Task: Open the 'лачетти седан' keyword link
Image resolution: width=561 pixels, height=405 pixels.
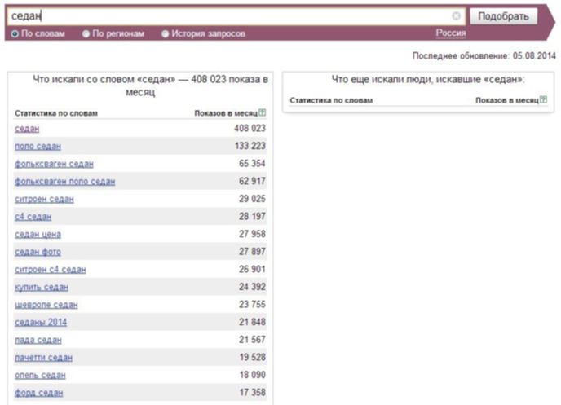Action: (x=44, y=358)
